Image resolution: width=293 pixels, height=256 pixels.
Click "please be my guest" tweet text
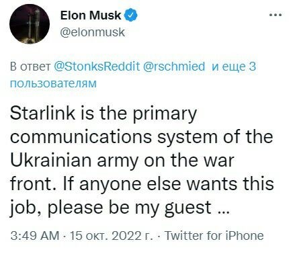pos(130,208)
